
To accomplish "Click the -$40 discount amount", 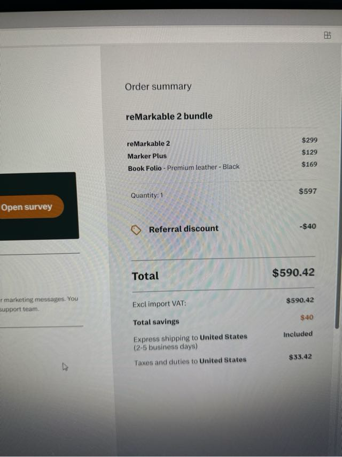I will click(x=308, y=226).
